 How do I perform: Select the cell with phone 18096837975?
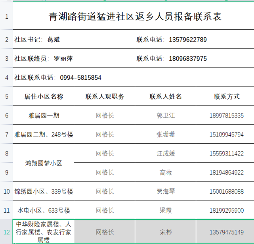(195, 58)
